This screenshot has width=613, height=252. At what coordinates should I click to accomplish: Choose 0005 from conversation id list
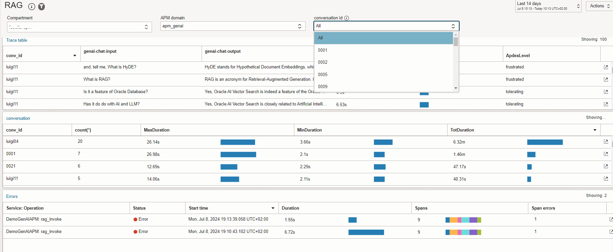(x=323, y=74)
